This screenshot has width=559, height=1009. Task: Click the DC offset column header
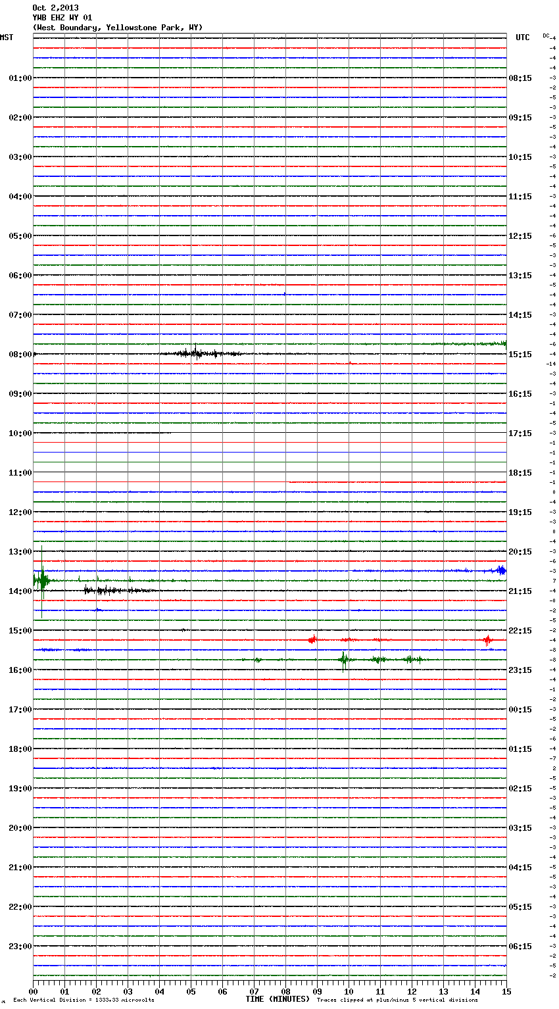pos(546,36)
